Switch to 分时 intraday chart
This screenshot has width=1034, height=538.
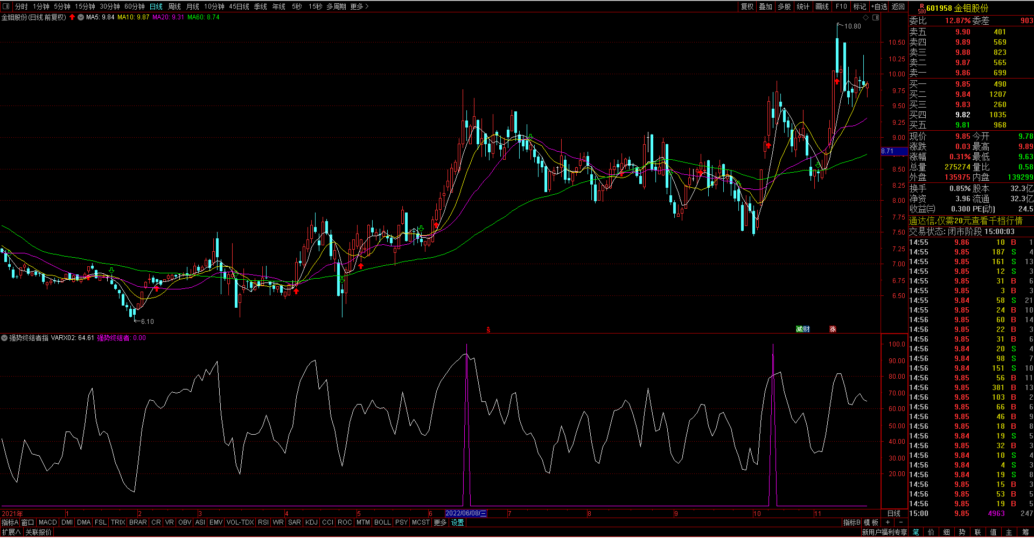[x=22, y=6]
